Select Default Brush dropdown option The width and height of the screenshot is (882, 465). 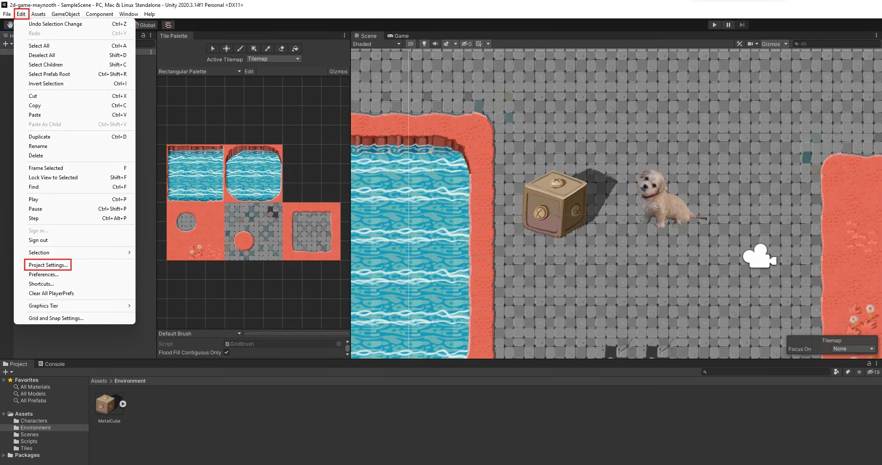point(199,333)
